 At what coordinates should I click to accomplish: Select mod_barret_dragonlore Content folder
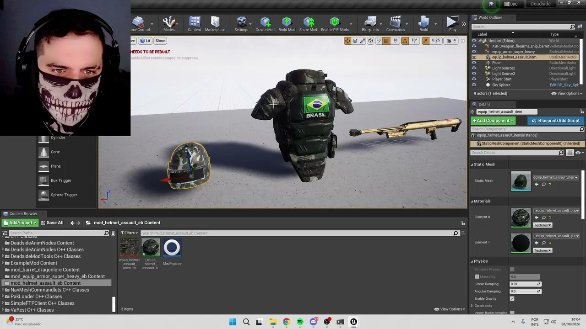click(x=45, y=270)
